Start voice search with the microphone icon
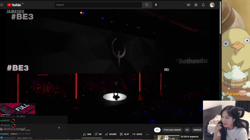Image resolution: width=250 pixels, height=140 pixels. [x=156, y=5]
